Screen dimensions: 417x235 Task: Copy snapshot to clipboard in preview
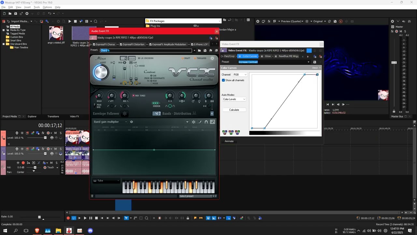tap(329, 21)
